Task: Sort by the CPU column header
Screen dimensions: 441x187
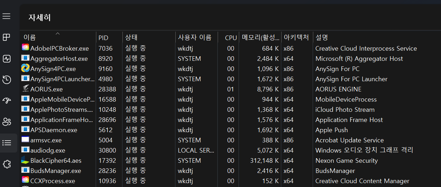Action: tap(231, 38)
